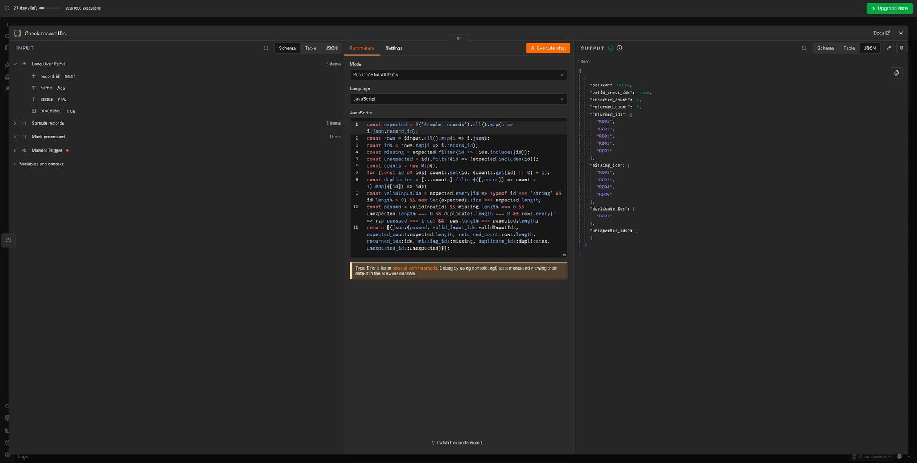Expand the Mark processed tree node
Viewport: 917px width, 463px height.
[15, 137]
